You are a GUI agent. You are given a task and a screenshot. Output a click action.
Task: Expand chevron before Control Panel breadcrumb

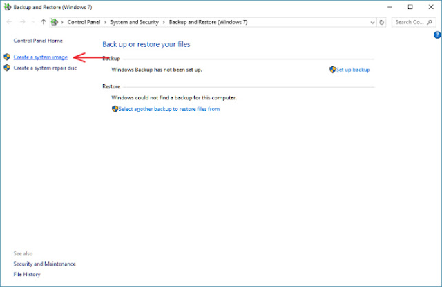pyautogui.click(x=62, y=22)
